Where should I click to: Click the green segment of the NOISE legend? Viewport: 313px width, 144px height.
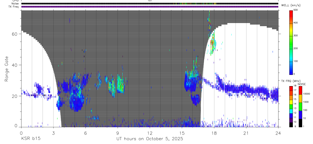300,107
